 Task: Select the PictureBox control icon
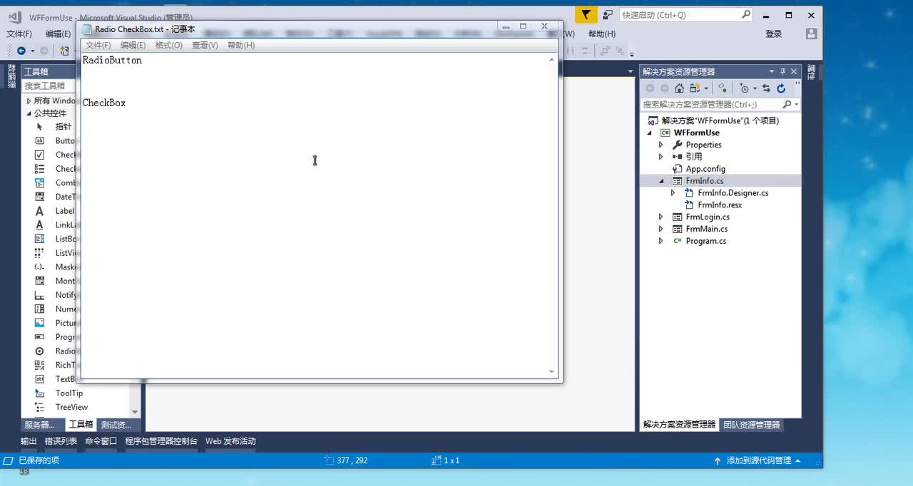click(x=40, y=323)
